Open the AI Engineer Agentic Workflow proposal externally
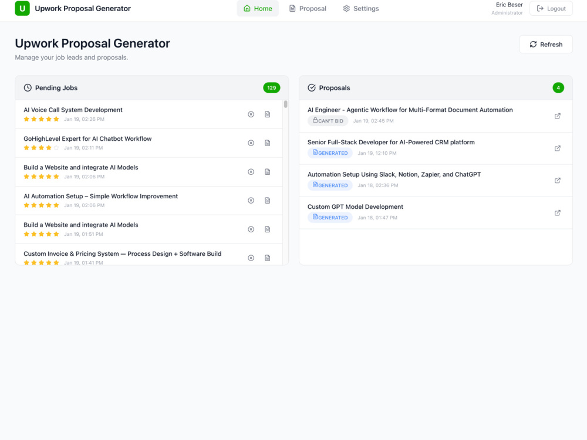This screenshot has height=440, width=587. point(558,116)
